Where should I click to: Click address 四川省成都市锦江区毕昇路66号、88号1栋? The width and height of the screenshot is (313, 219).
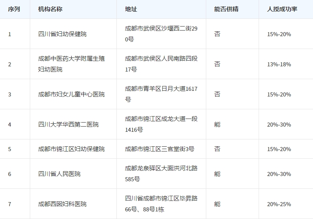161,204
